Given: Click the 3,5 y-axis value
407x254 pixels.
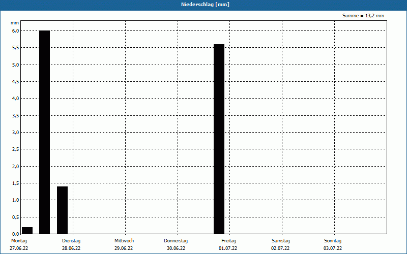Looking at the screenshot, I should (16, 116).
